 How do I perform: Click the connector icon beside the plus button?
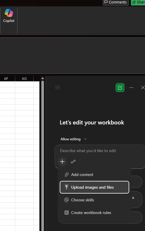coord(73,162)
